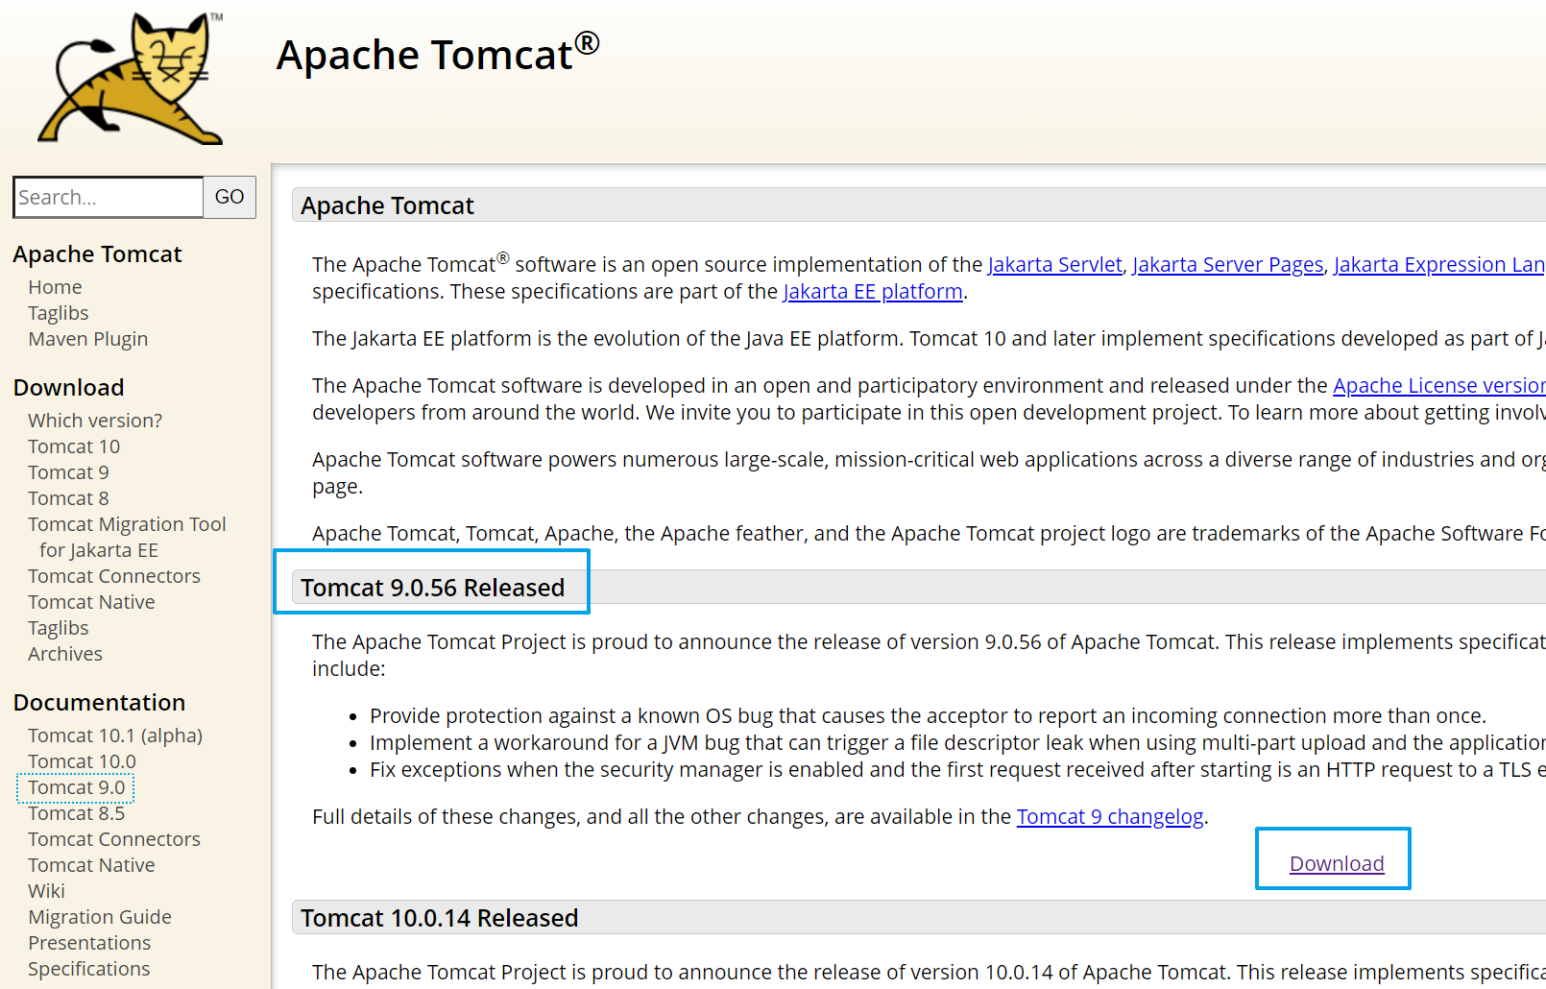
Task: Open the Which version? link
Action: coord(95,421)
